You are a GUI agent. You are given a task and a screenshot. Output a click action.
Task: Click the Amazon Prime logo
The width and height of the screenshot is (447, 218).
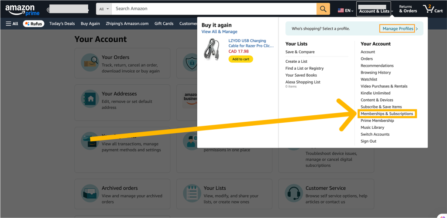point(22,10)
